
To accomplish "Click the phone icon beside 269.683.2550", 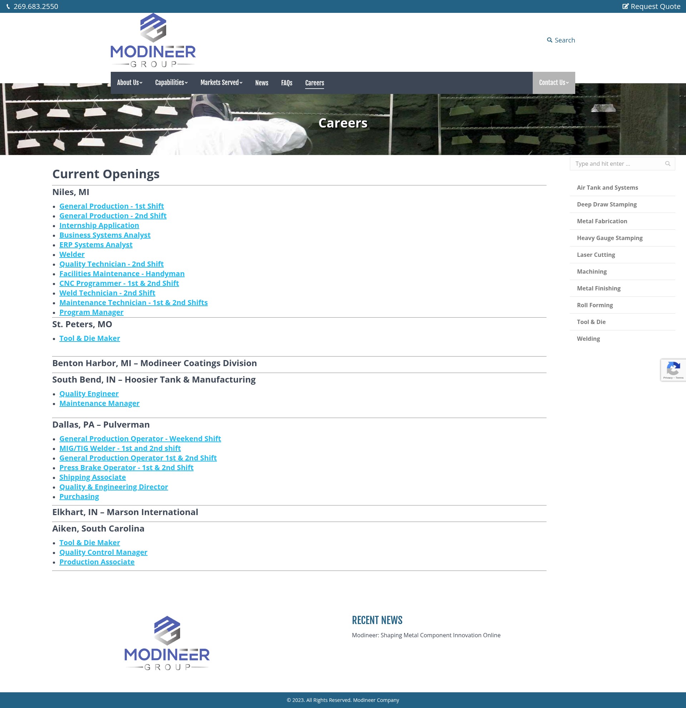I will click(8, 6).
